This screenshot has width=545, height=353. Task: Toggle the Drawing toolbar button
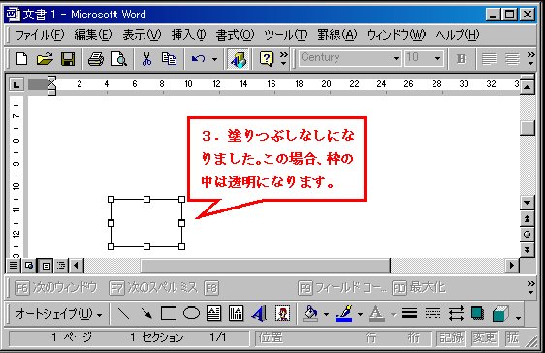(239, 59)
